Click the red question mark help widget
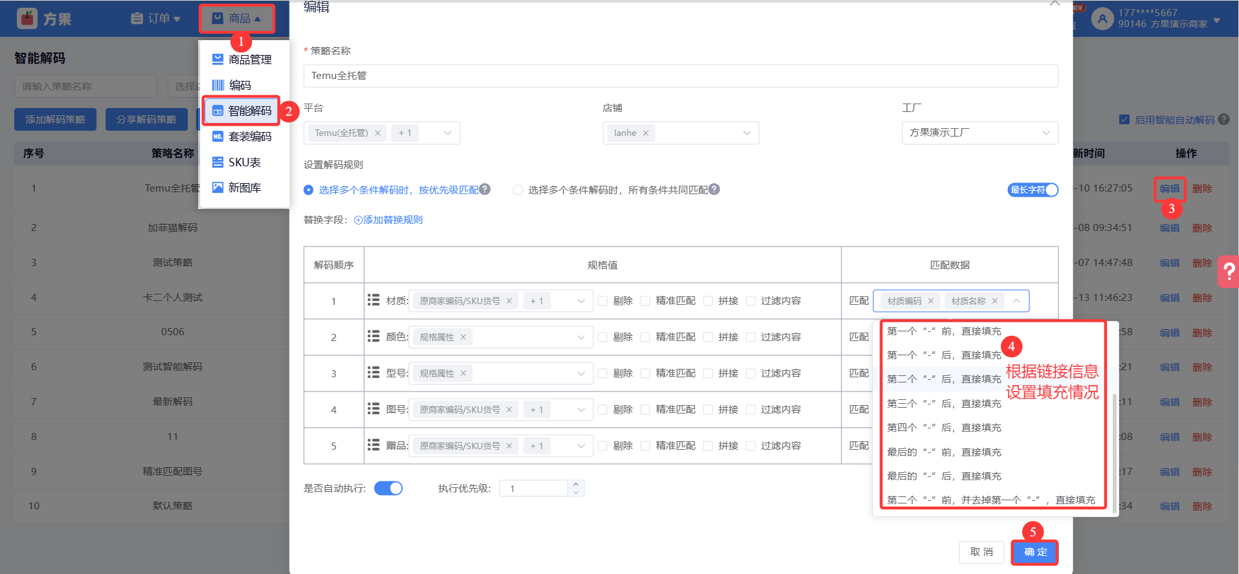 [x=1228, y=272]
